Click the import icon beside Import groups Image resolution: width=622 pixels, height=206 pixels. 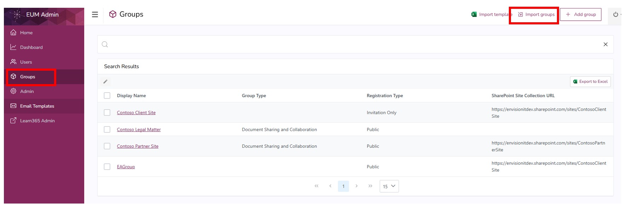coord(521,14)
